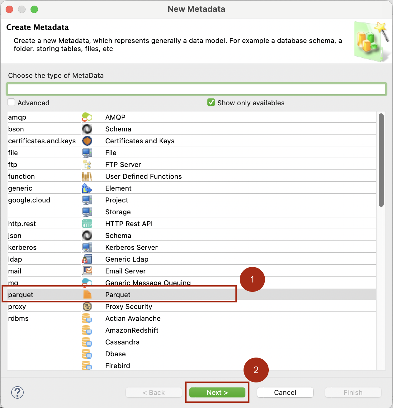Click the Cancel button
The image size is (393, 408).
[285, 392]
